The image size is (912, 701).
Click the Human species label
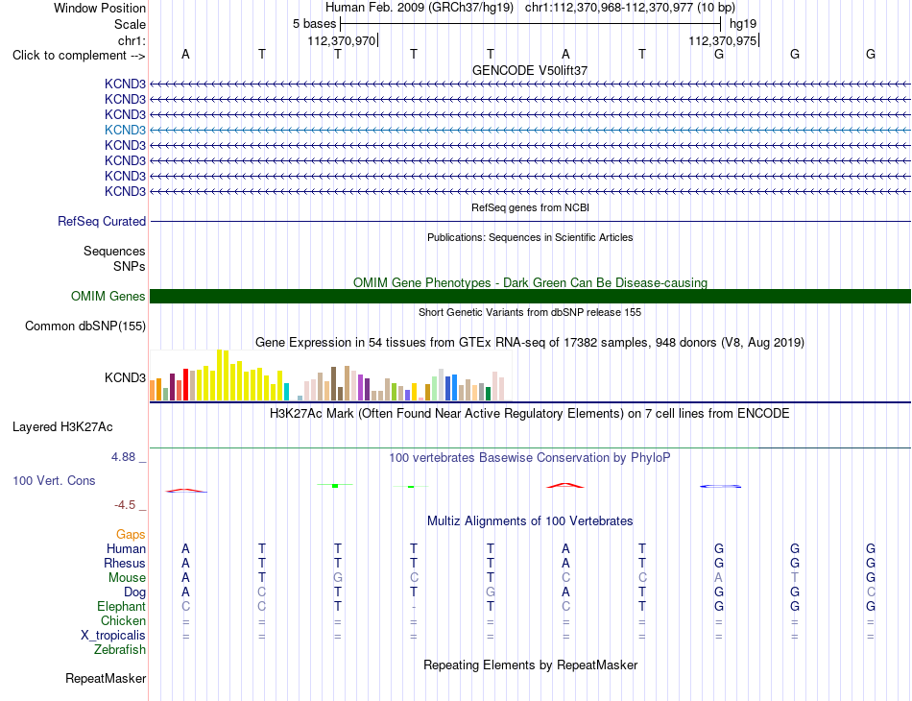126,549
